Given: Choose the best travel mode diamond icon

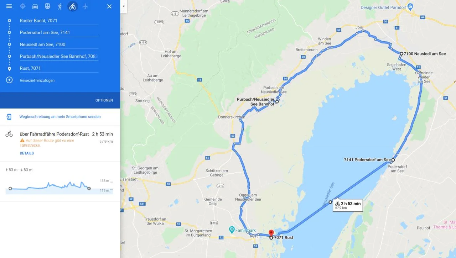Looking at the screenshot, I should point(22,6).
